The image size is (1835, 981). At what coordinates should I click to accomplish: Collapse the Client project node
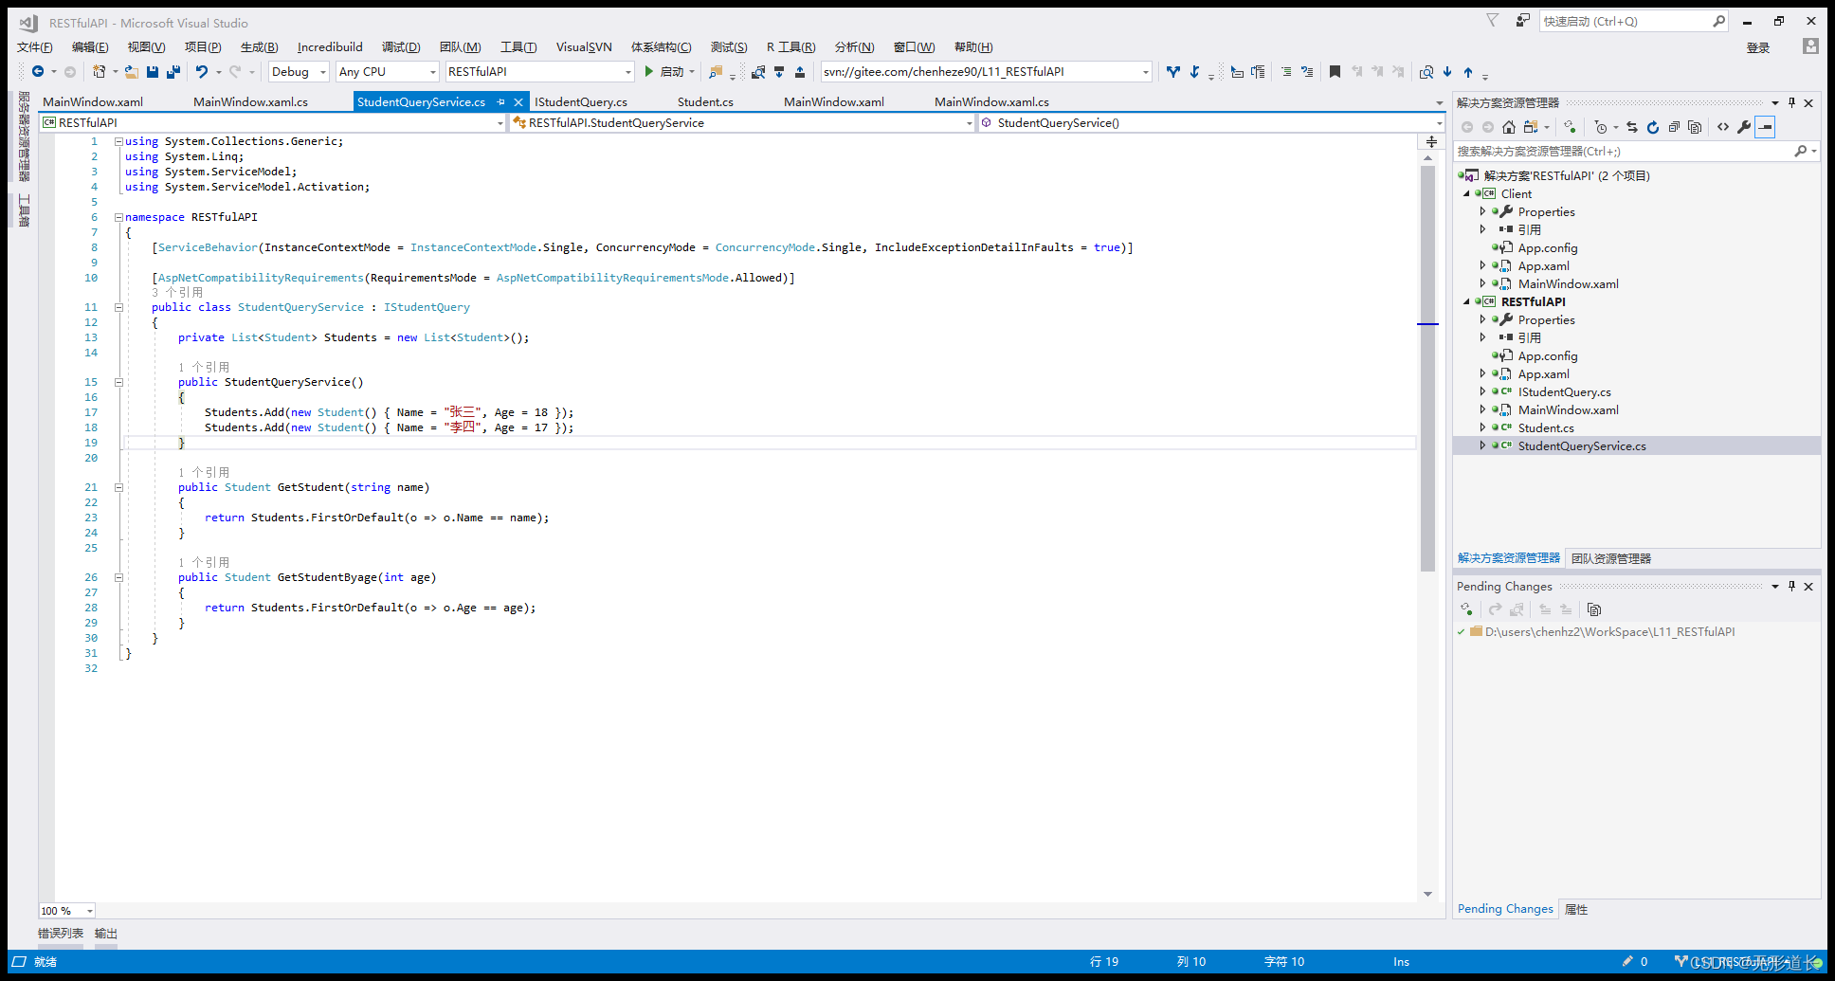(x=1466, y=193)
